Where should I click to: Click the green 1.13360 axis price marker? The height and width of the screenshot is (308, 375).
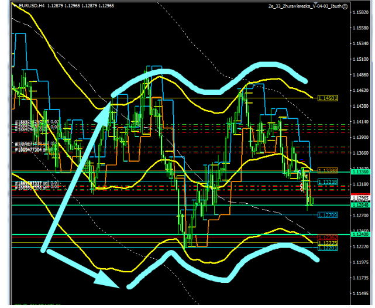click(x=360, y=172)
